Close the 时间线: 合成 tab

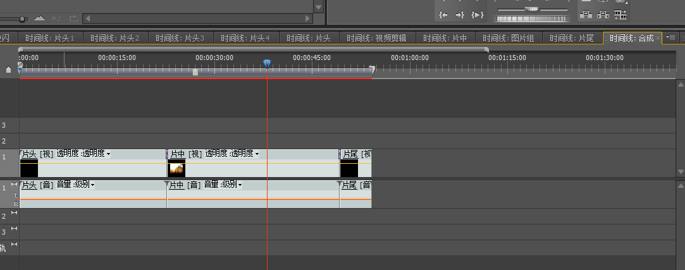658,38
